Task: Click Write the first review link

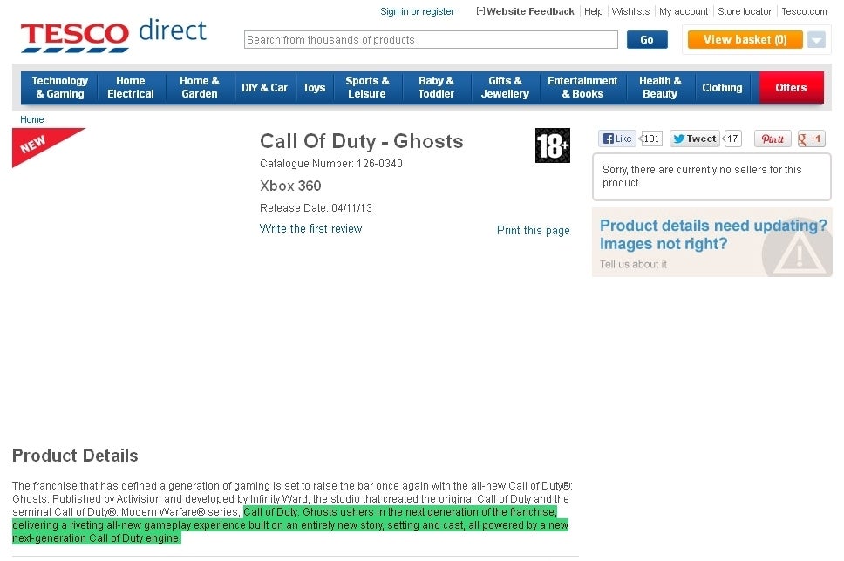Action: click(x=310, y=229)
